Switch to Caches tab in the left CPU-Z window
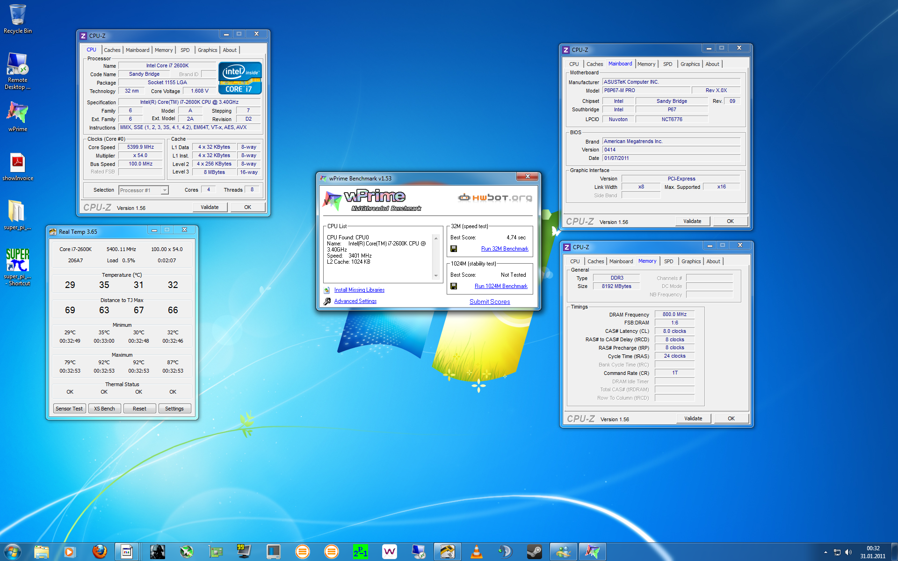 pyautogui.click(x=112, y=50)
